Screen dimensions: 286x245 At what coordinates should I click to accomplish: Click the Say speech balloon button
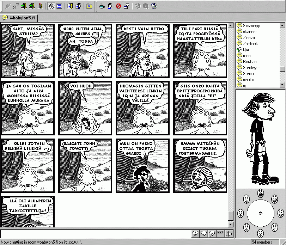coord(195,233)
